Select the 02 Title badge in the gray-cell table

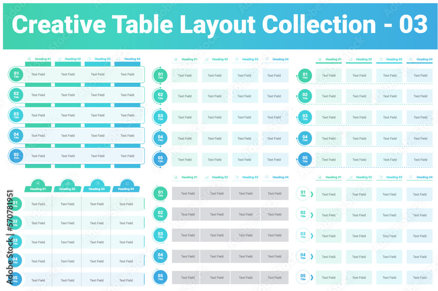[160, 214]
